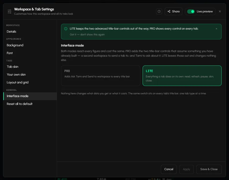Click the Cancel button
Viewport: 229px width, 180px height.
169,169
